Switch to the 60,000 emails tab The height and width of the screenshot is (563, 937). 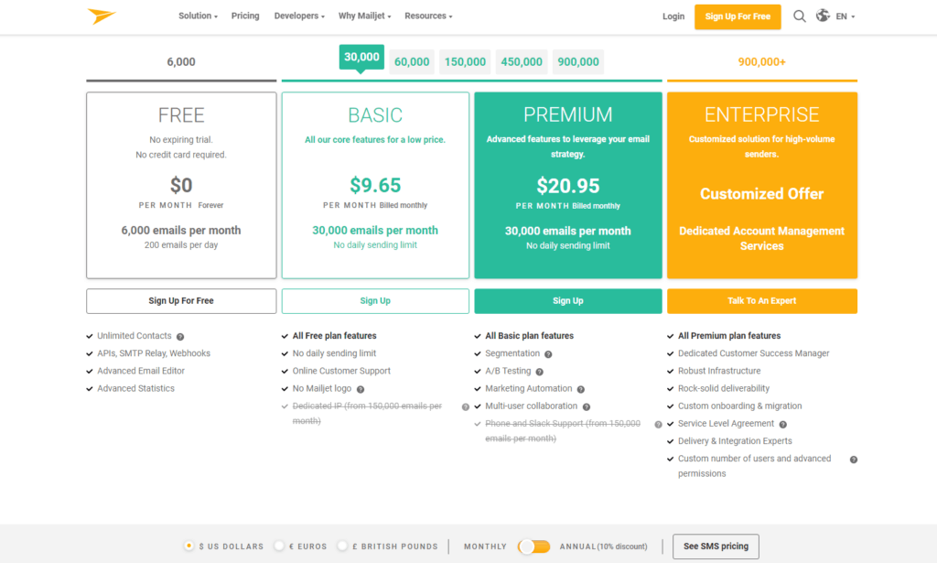(x=412, y=61)
